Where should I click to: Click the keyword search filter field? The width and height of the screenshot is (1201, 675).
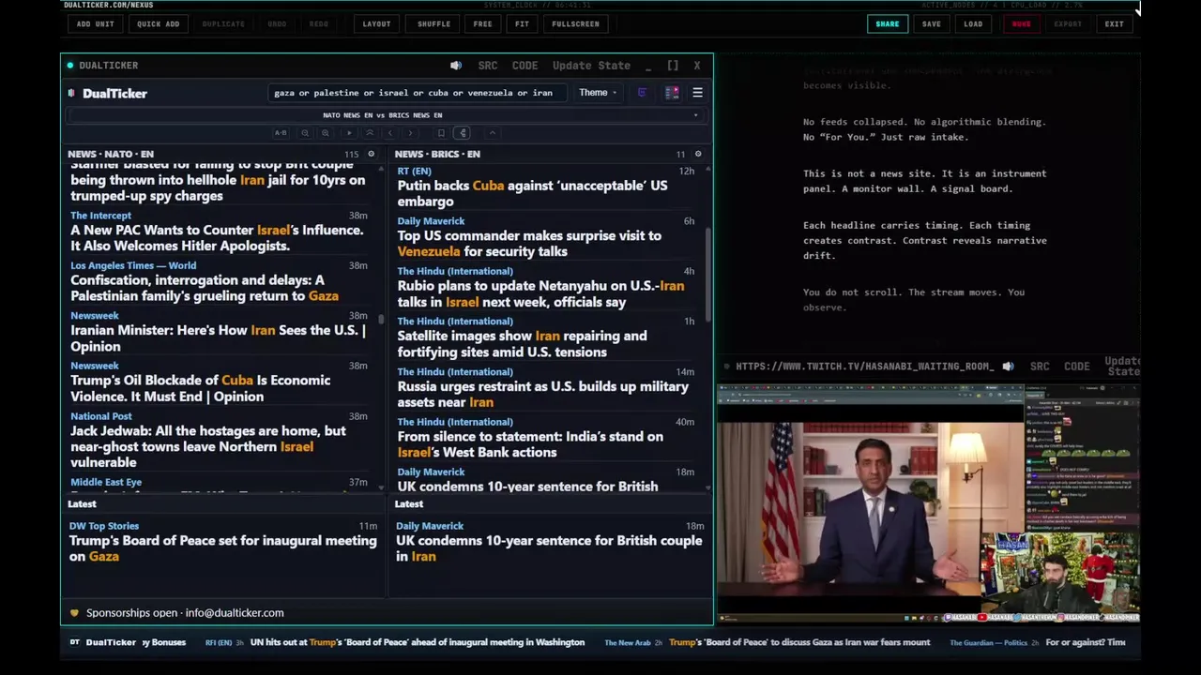[417, 93]
